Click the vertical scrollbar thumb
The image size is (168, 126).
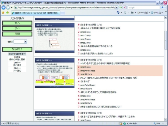pos(166,40)
